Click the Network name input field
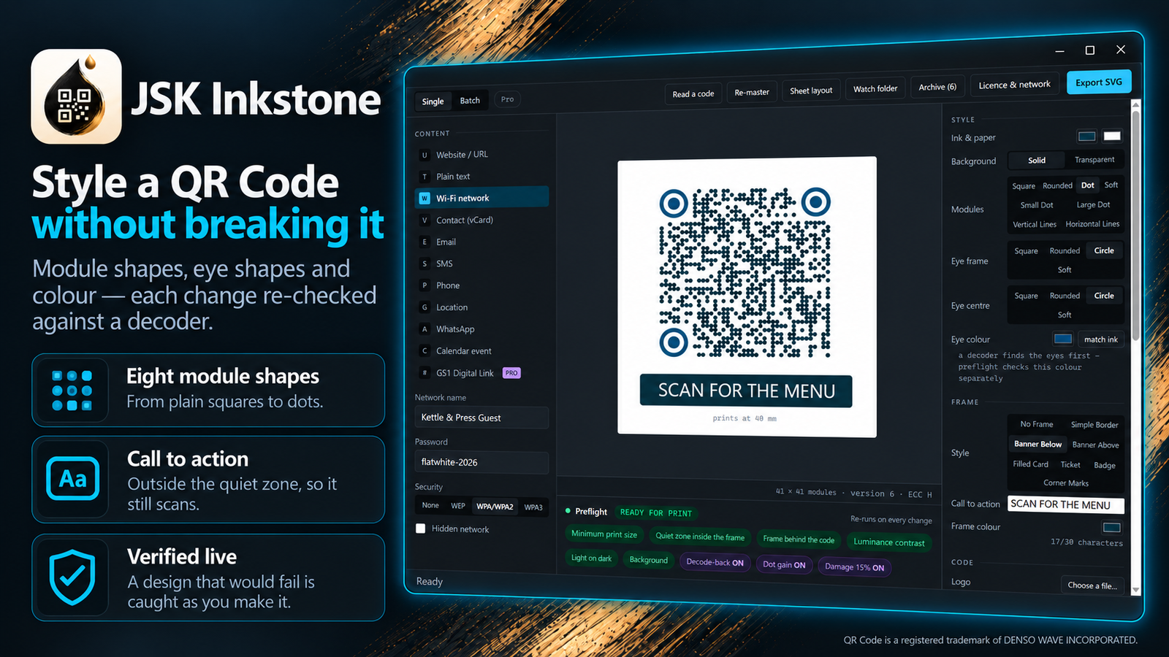The width and height of the screenshot is (1169, 657). click(481, 418)
